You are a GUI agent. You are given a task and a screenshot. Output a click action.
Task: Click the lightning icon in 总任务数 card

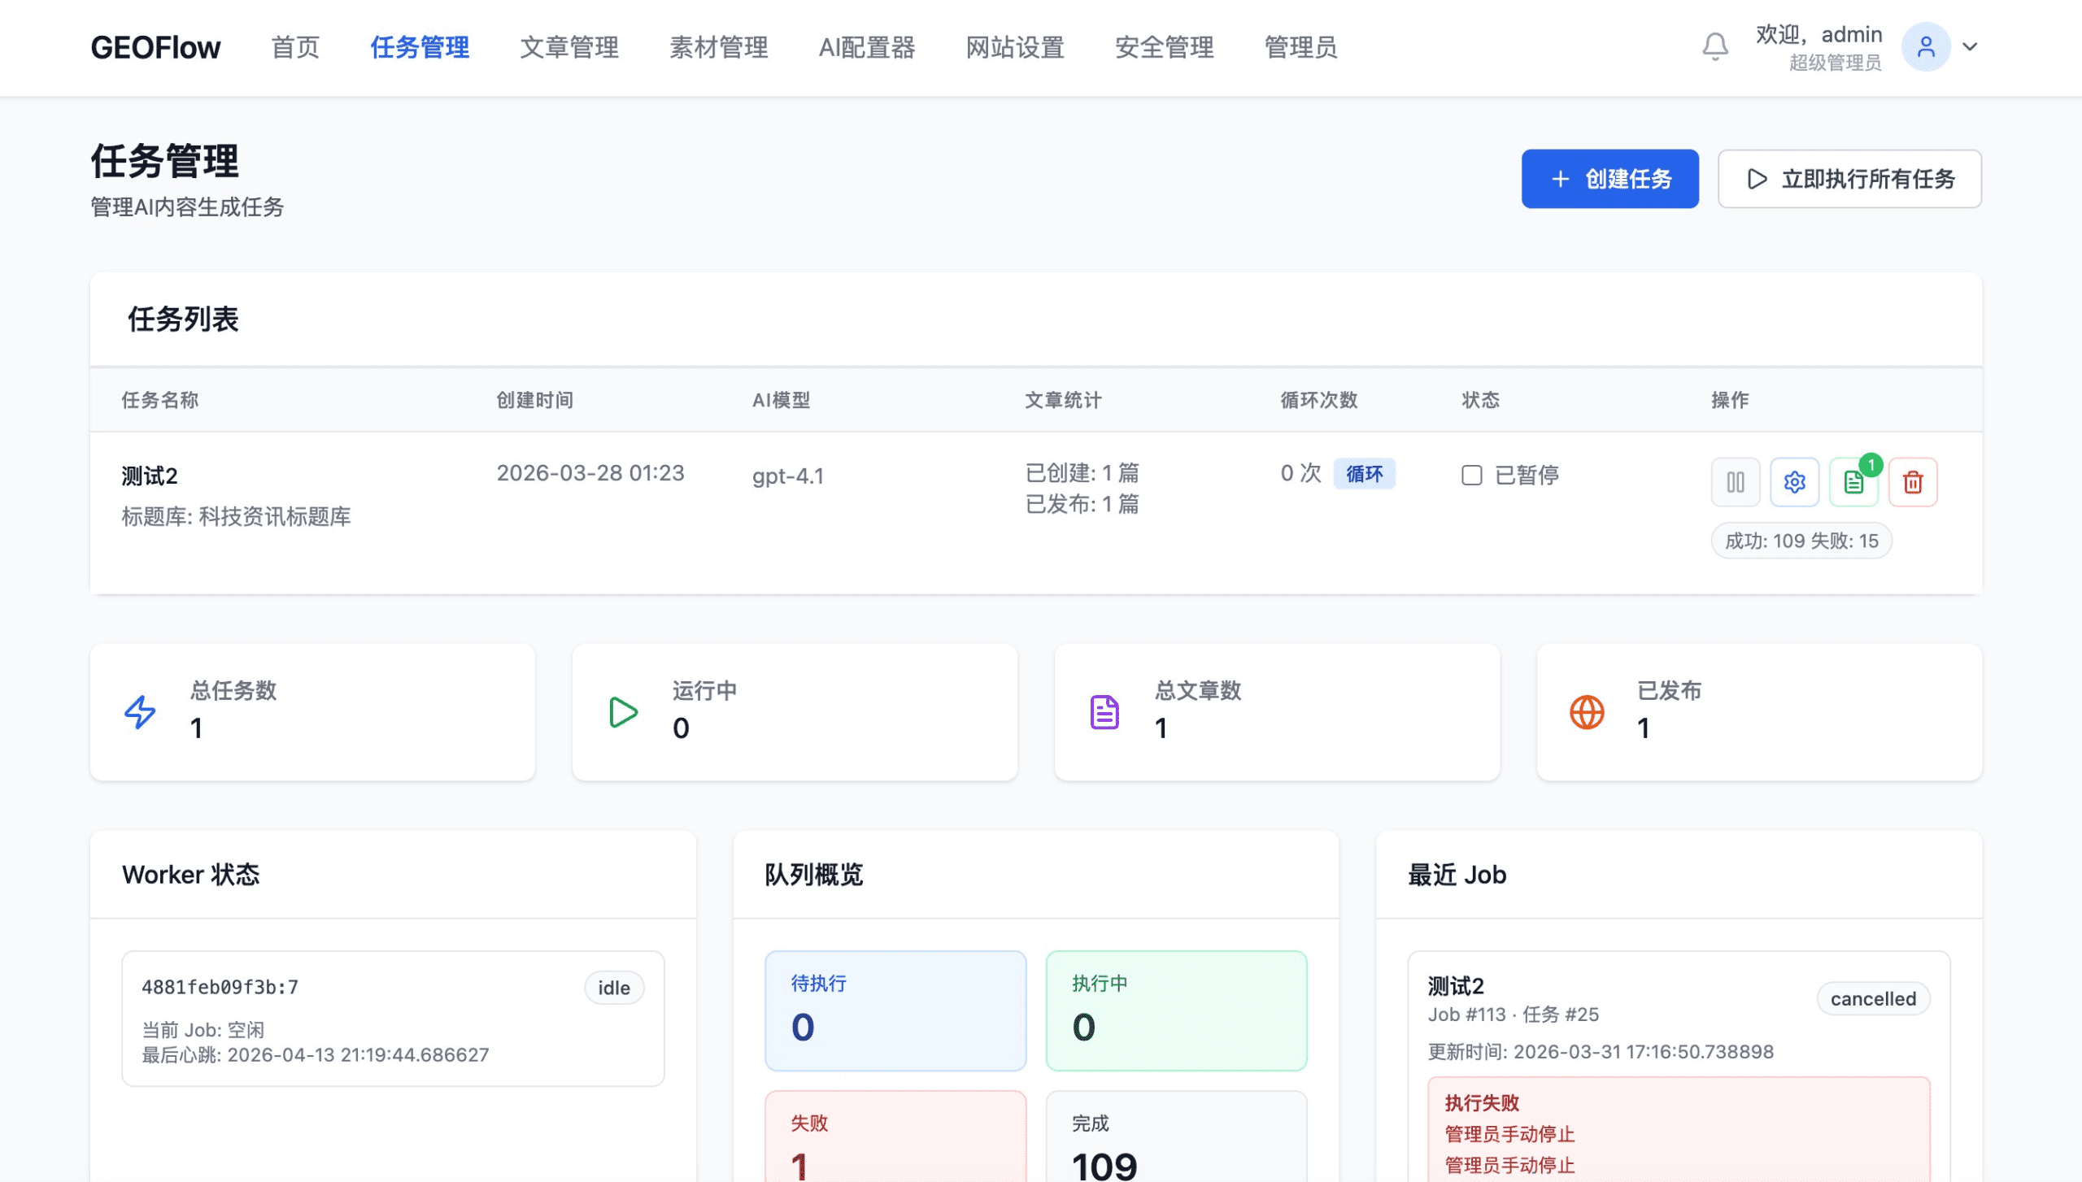[x=140, y=712]
